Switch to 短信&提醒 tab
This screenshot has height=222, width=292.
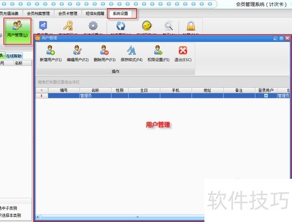coord(95,13)
